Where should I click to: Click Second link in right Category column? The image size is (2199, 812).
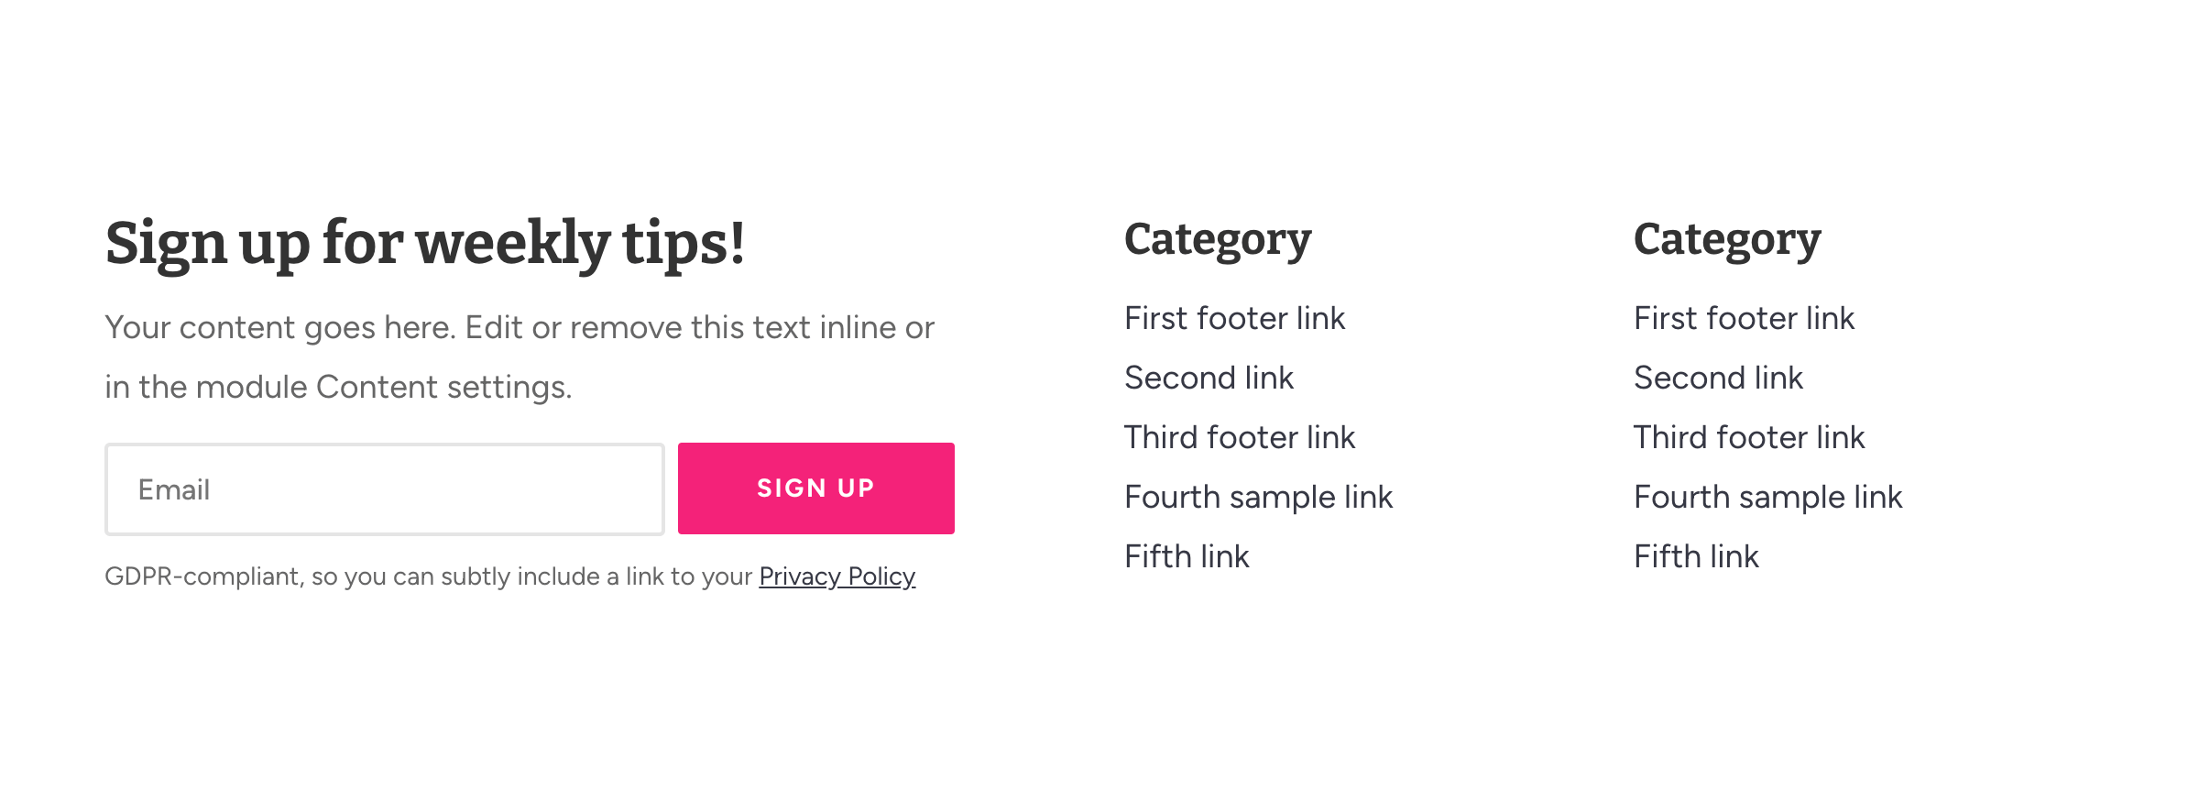(x=1718, y=379)
